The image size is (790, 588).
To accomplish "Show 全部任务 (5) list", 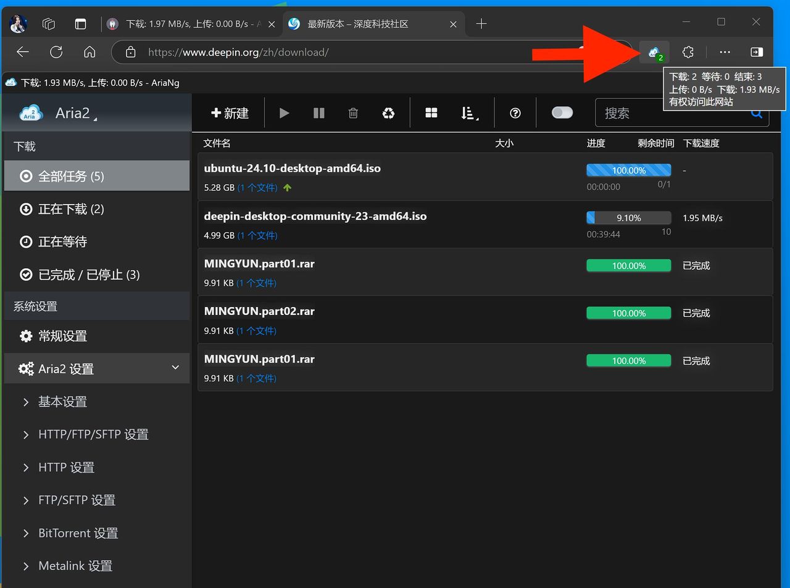I will click(x=97, y=176).
